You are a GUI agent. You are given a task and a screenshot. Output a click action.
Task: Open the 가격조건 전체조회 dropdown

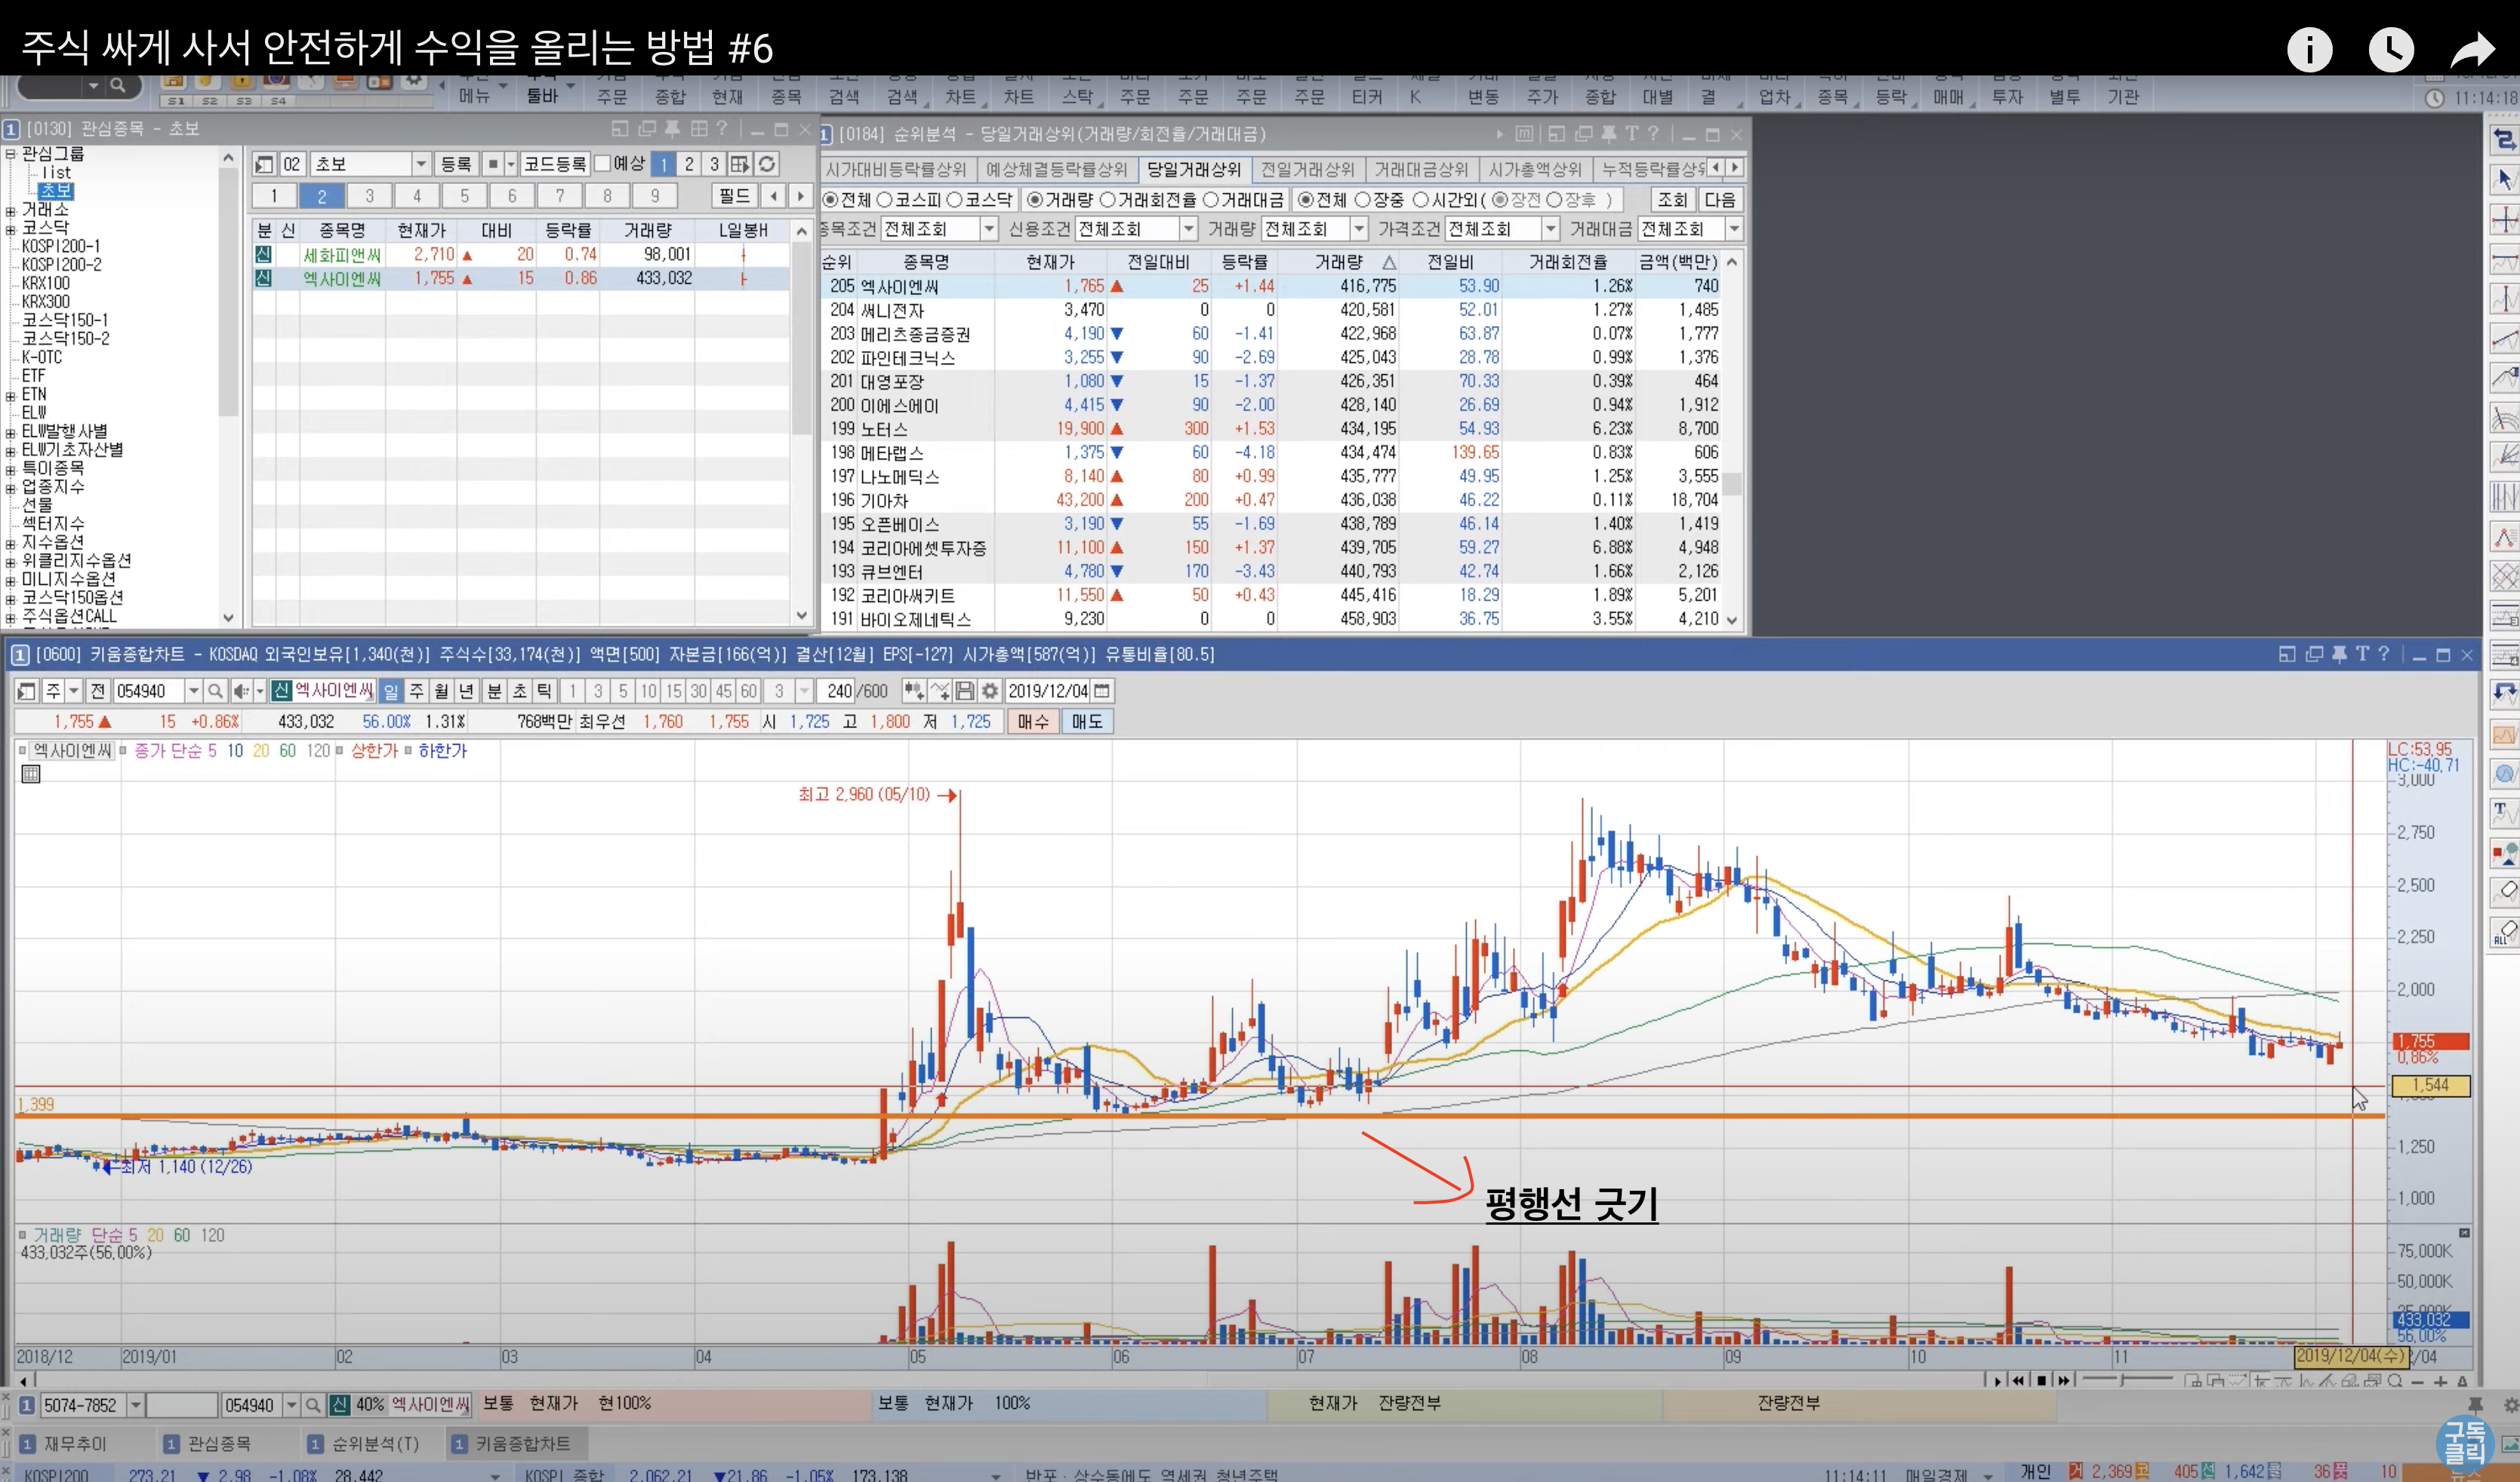coord(1550,229)
